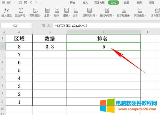Click the 全部 functions icon
Viewport: 160px width, 115px height.
click(47, 10)
